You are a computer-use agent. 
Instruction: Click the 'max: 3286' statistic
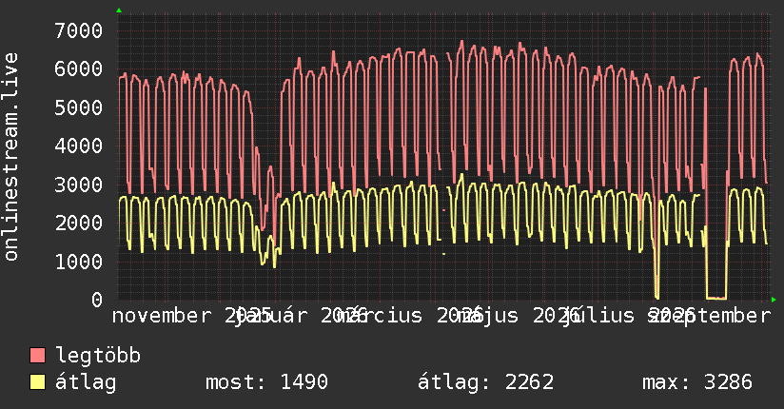pos(697,382)
